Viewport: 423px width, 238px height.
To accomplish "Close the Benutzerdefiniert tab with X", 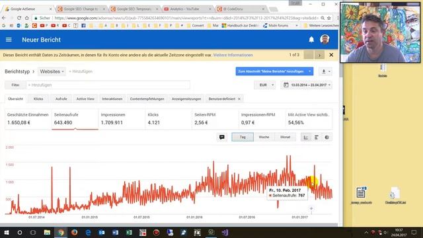I will [x=239, y=99].
